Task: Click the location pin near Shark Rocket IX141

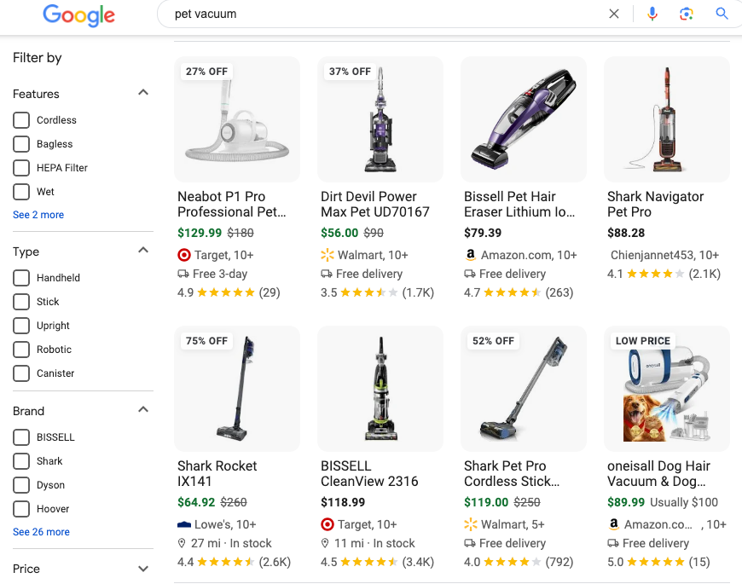Action: click(x=181, y=543)
